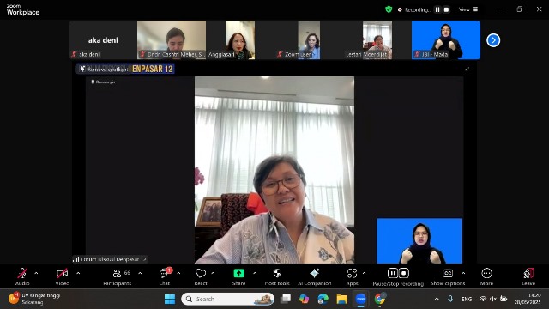Unmute microphone with the Audio button

tap(22, 276)
